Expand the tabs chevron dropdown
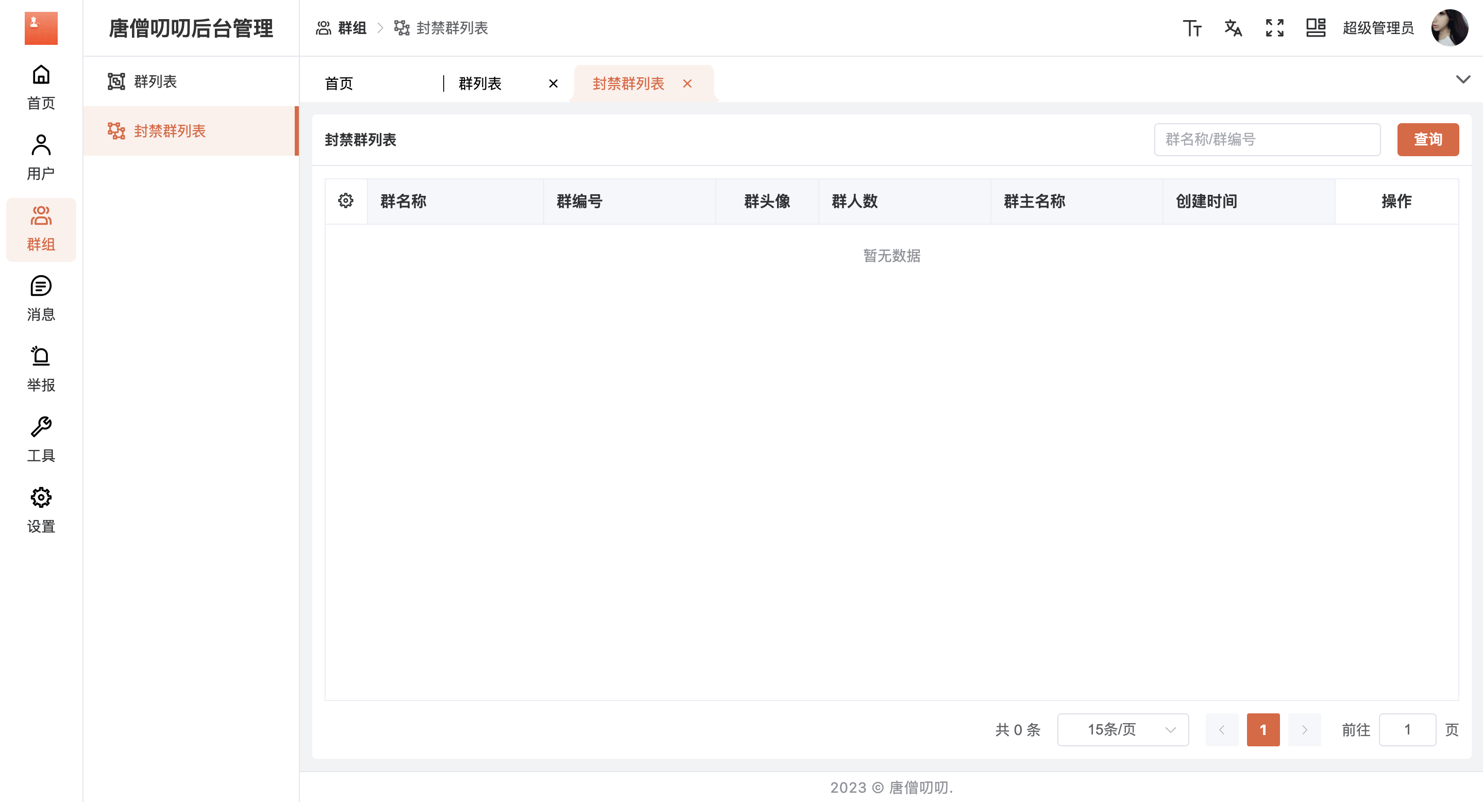 [1462, 79]
